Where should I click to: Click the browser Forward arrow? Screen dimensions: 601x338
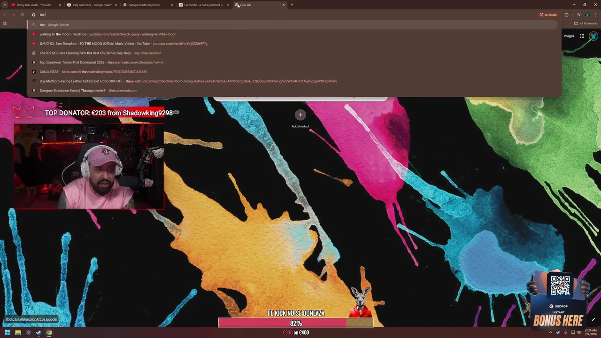pos(13,15)
